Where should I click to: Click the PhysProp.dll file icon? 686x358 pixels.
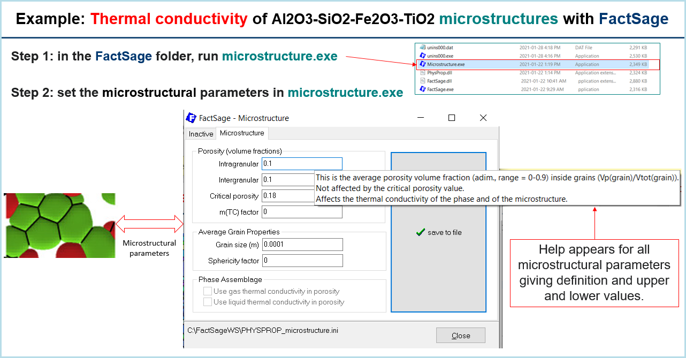pyautogui.click(x=423, y=72)
